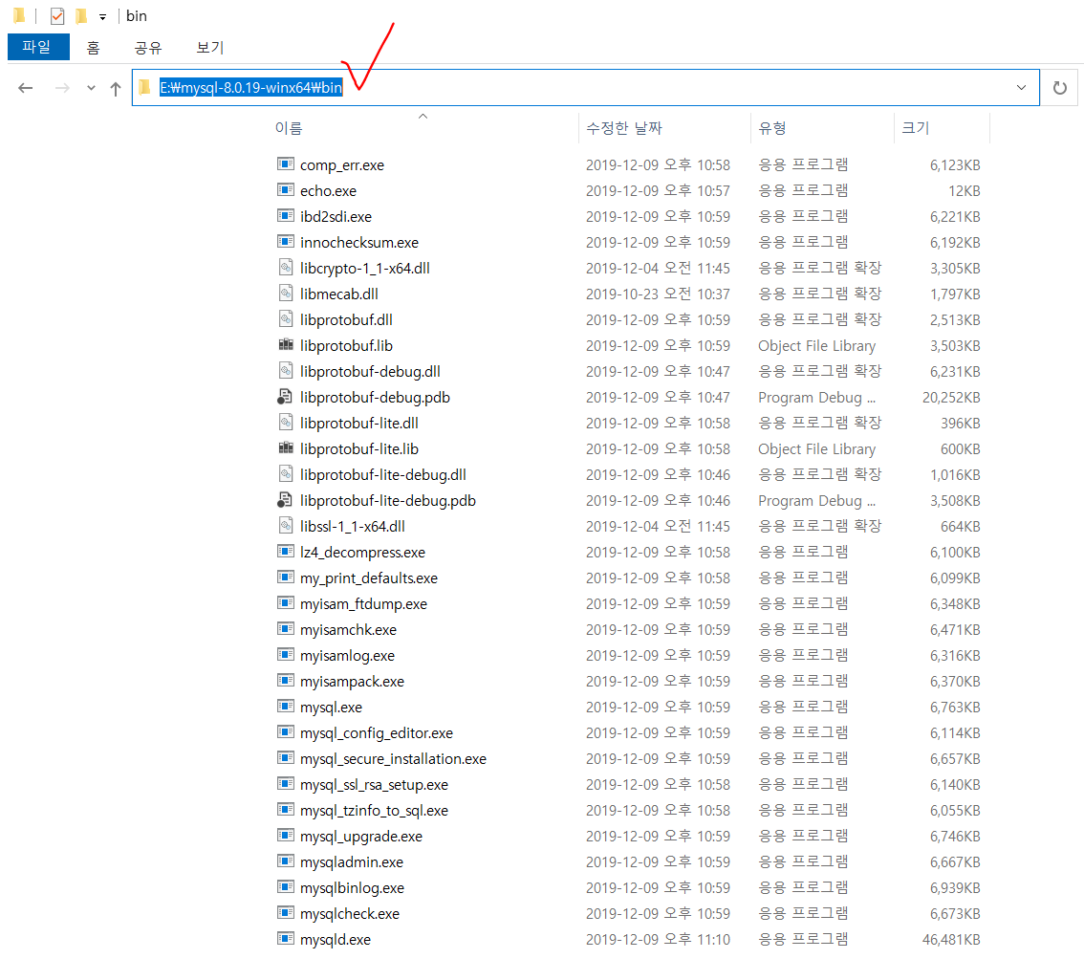Image resolution: width=1084 pixels, height=959 pixels.
Task: Select the file myisamchk.exe
Action: [x=348, y=630]
